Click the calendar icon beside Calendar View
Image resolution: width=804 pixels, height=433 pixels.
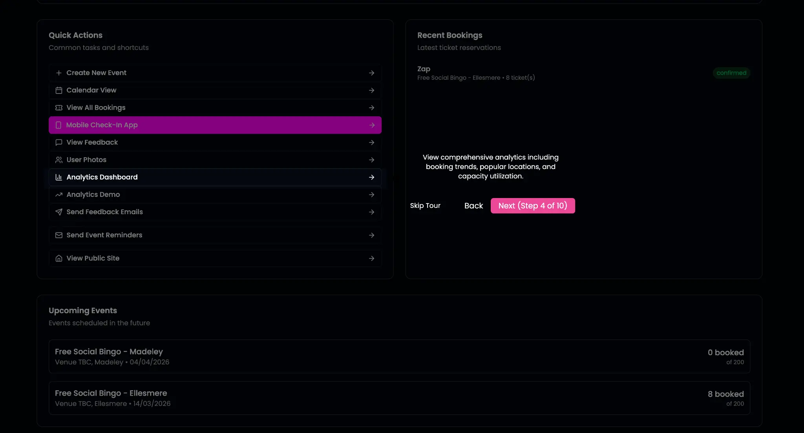pyautogui.click(x=59, y=90)
